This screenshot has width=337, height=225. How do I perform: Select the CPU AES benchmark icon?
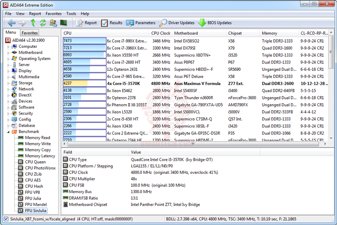click(x=21, y=180)
